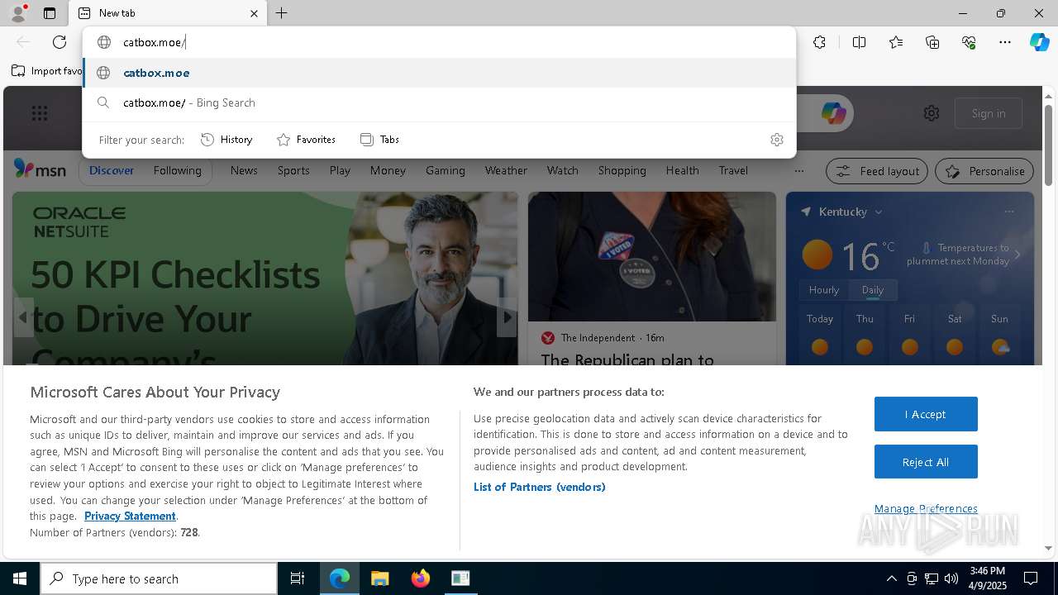This screenshot has width=1058, height=595.
Task: Open Feed layout options
Action: click(877, 171)
